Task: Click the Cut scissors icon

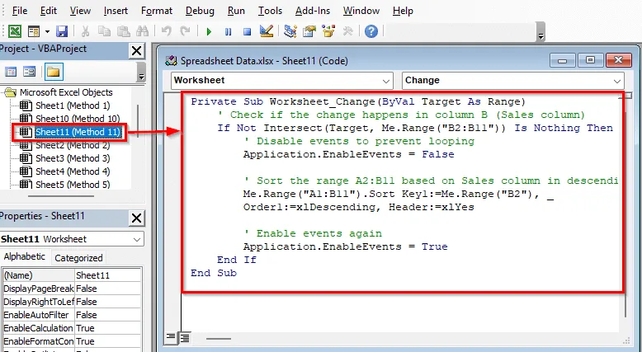Action: [x=86, y=31]
